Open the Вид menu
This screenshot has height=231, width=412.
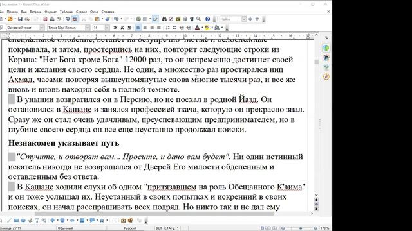[x=24, y=12]
